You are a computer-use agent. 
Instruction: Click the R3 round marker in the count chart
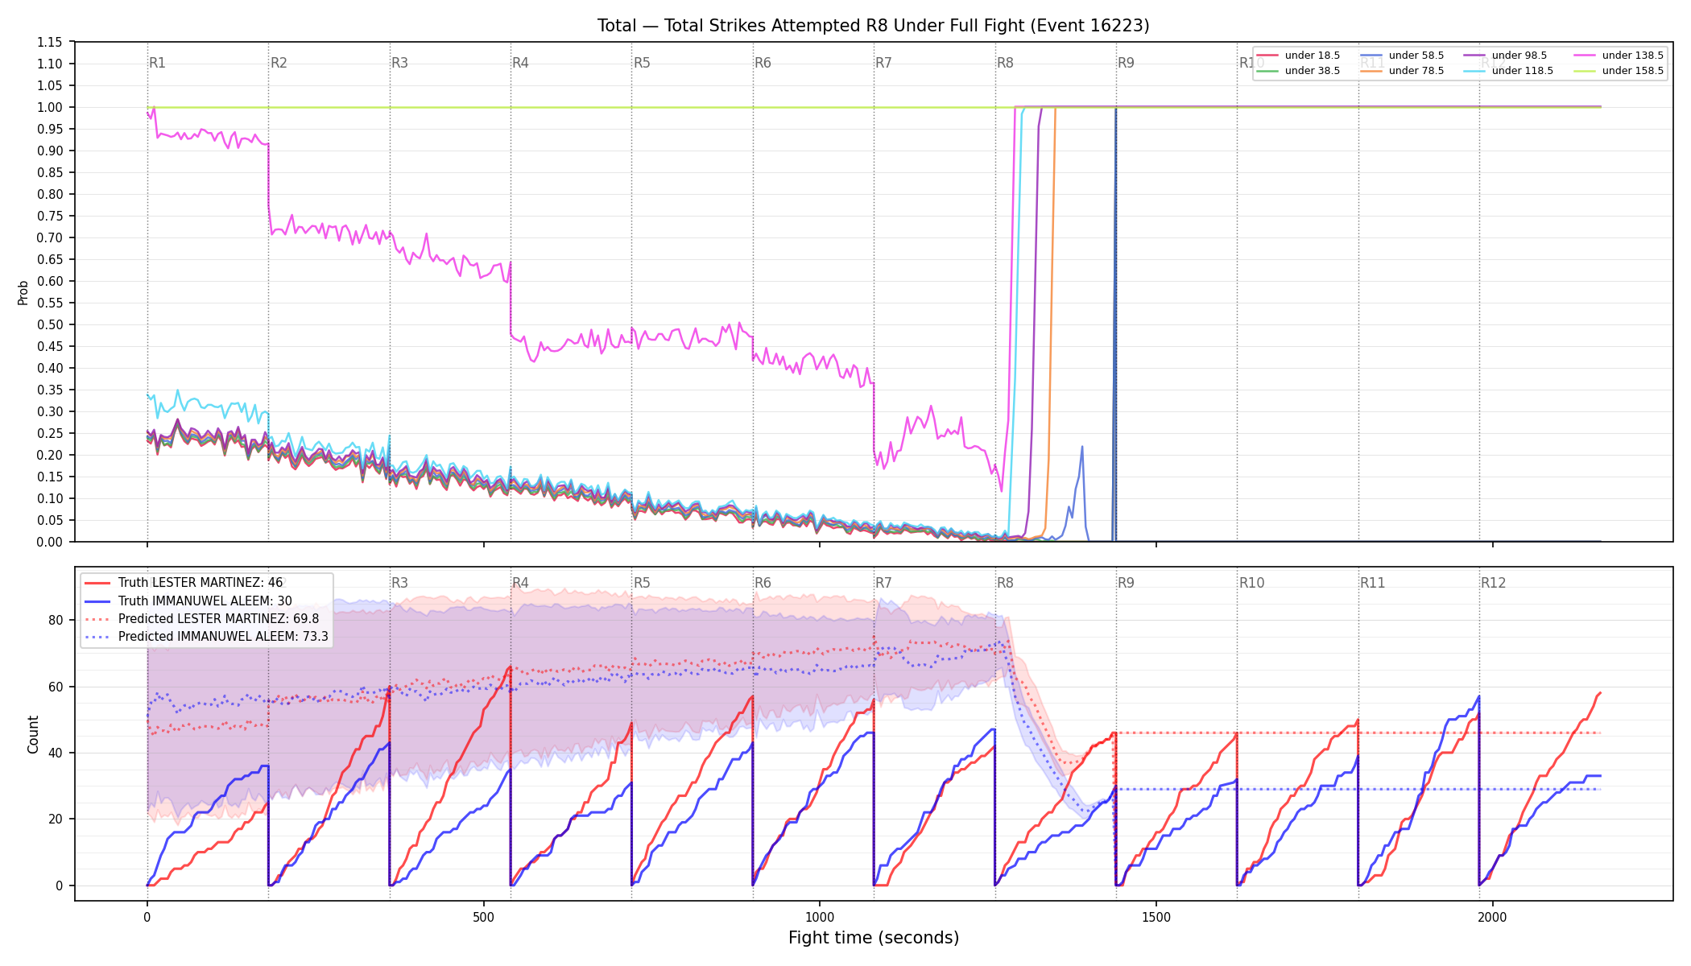point(399,583)
